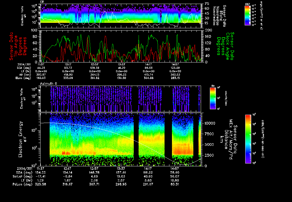Select the SolLat value "-17.41"
The image size is (292, 202).
tap(40, 177)
